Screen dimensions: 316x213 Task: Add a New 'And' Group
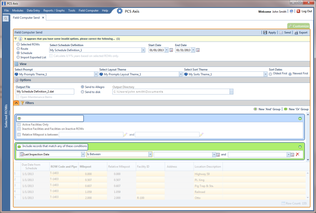click(267, 109)
